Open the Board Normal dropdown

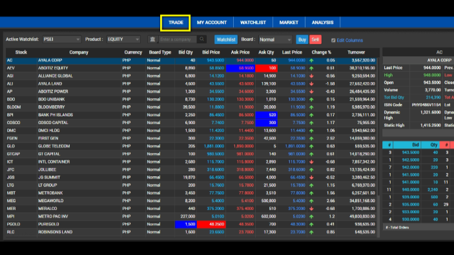[x=275, y=39]
